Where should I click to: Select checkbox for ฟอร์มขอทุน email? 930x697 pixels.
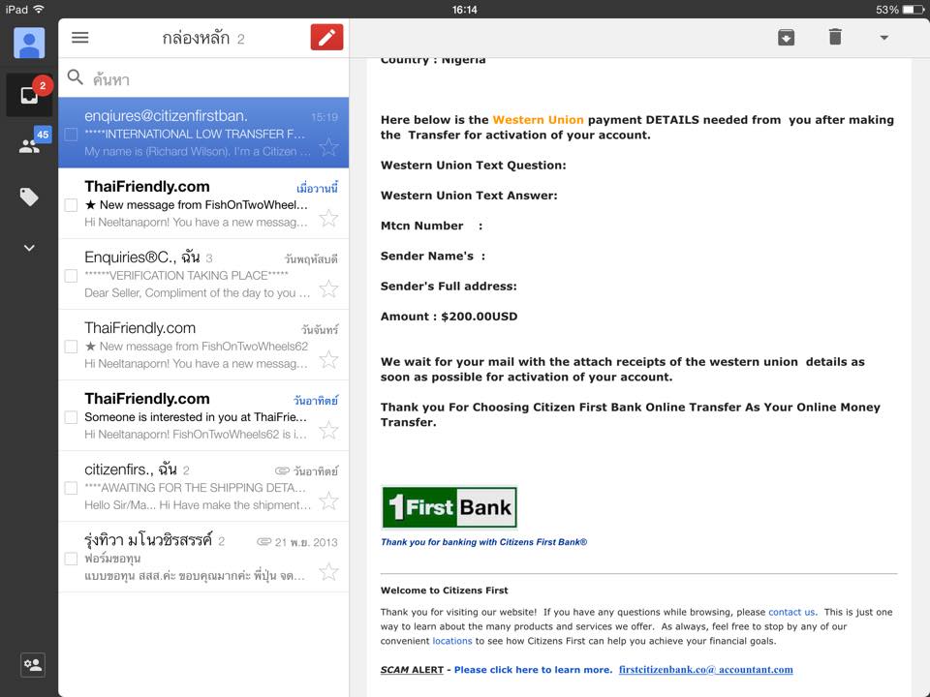pyautogui.click(x=71, y=559)
